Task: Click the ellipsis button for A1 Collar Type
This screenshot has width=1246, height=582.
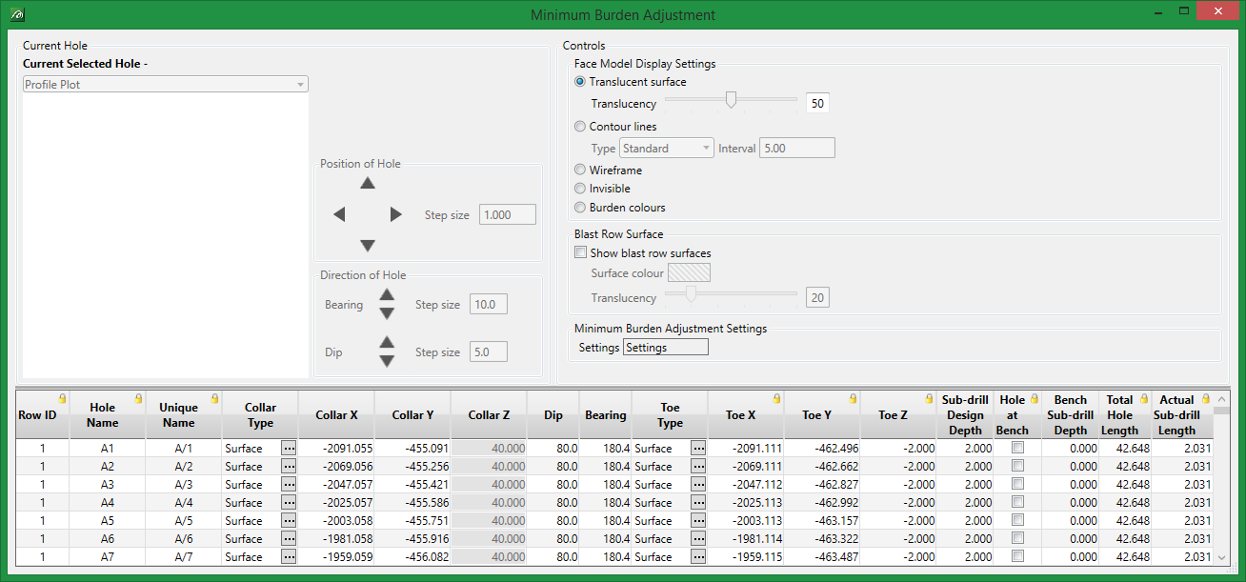Action: point(289,448)
